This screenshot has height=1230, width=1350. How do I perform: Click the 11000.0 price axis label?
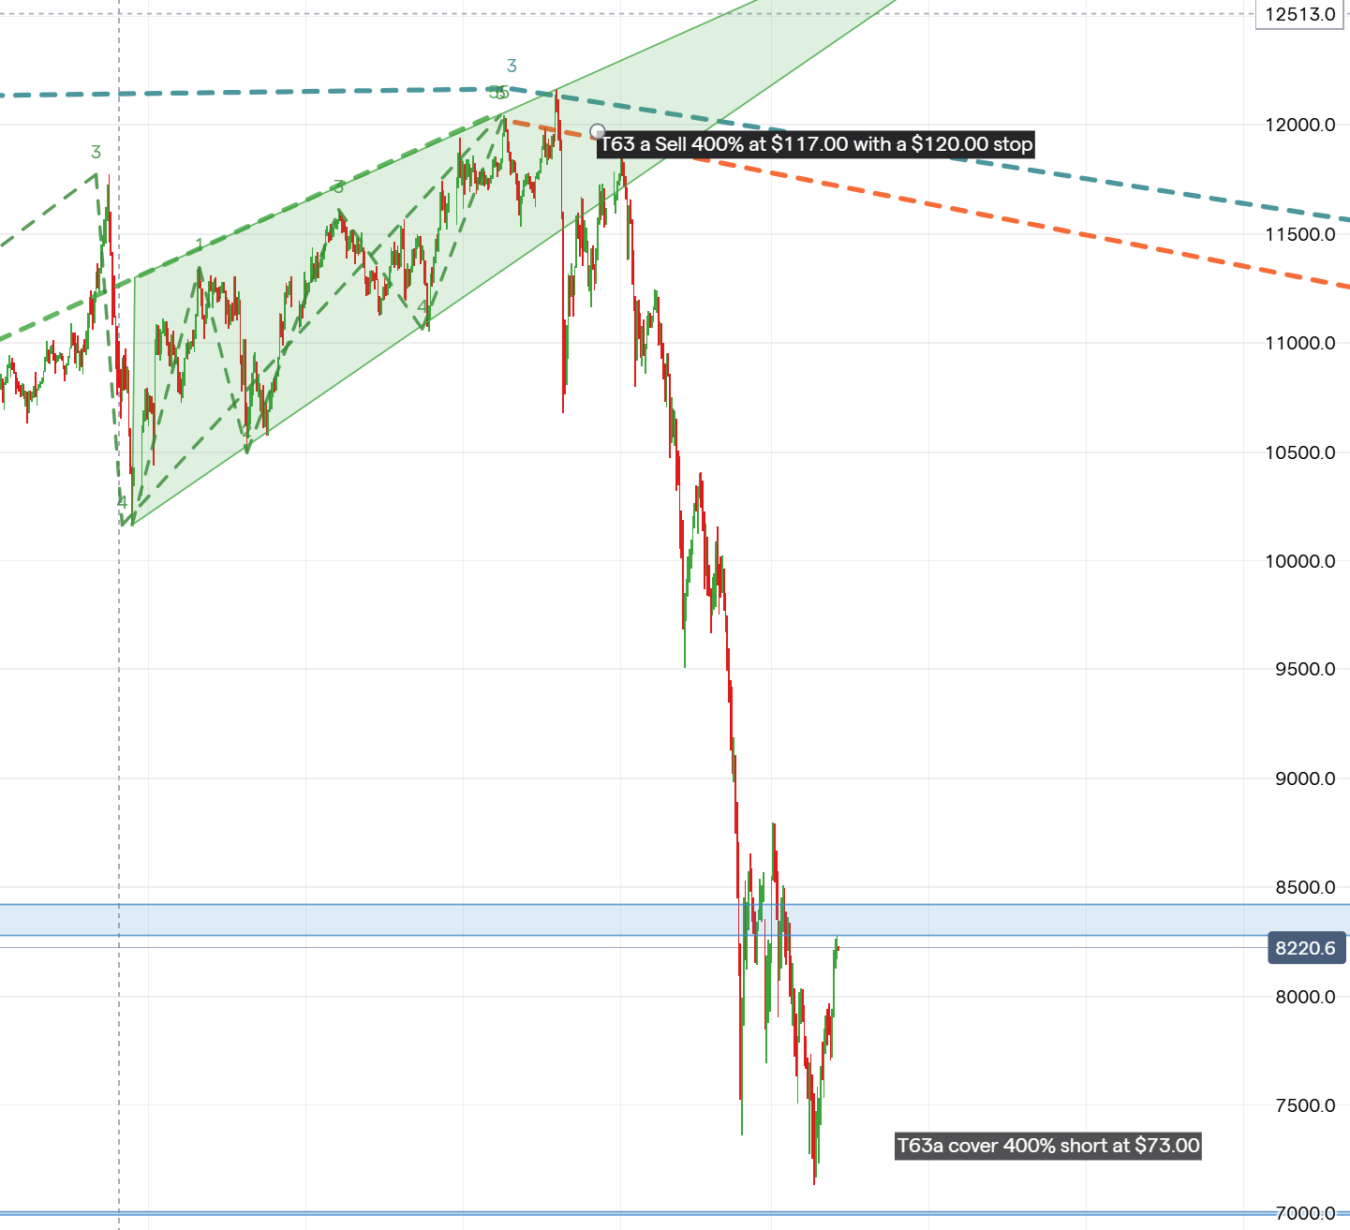click(1299, 343)
